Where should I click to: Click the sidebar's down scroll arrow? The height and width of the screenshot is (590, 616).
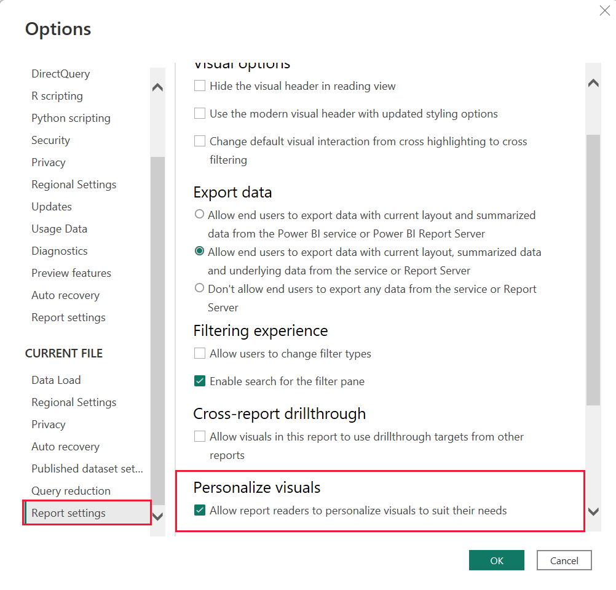pos(157,517)
